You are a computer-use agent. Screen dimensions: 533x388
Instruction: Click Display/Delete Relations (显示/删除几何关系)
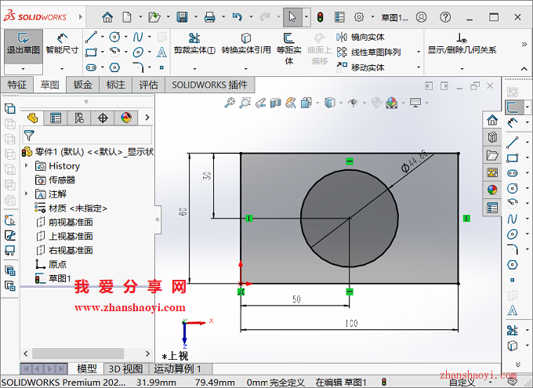click(x=462, y=44)
